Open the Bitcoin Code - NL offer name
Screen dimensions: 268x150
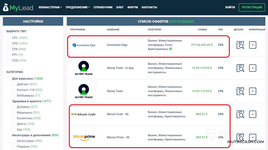tap(118, 114)
